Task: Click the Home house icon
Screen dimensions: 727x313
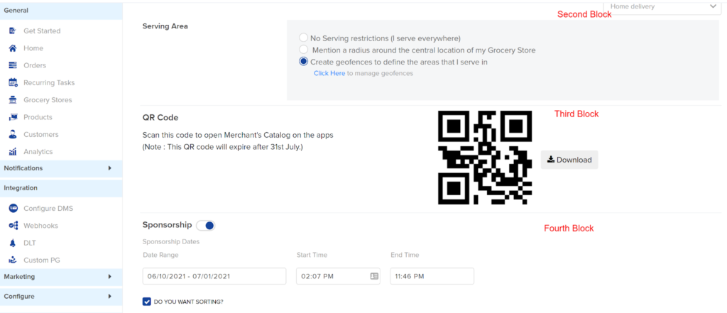Action: tap(13, 48)
